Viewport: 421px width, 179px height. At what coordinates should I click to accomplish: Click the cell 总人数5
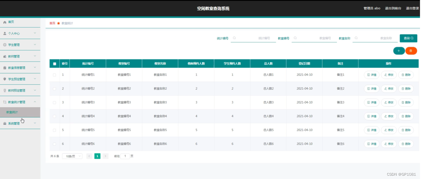[268, 130]
